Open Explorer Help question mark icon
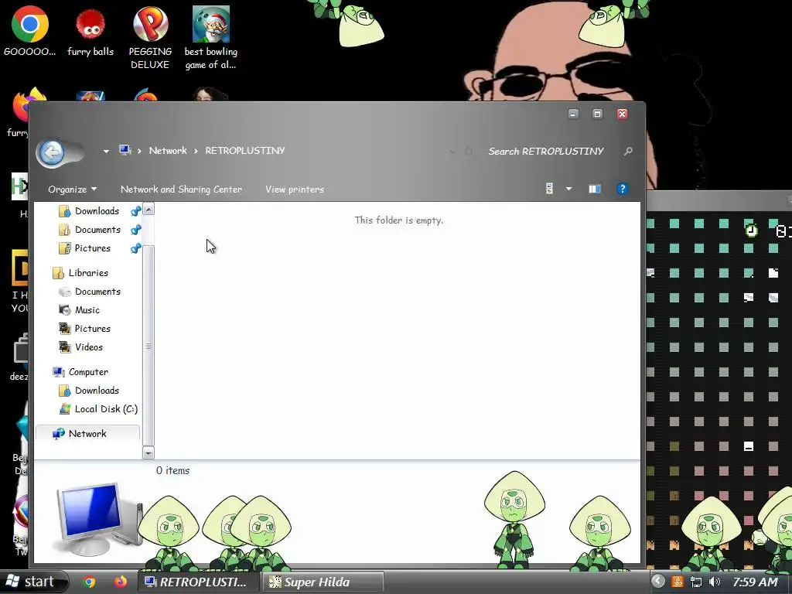The height and width of the screenshot is (594, 792). click(623, 189)
